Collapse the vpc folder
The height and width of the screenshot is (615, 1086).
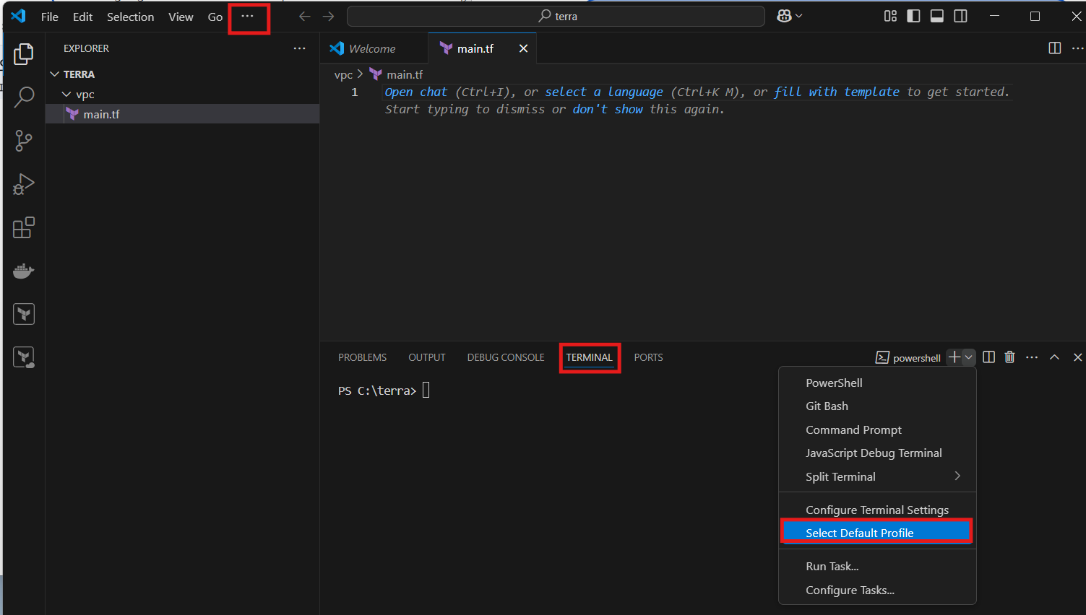[x=67, y=95]
